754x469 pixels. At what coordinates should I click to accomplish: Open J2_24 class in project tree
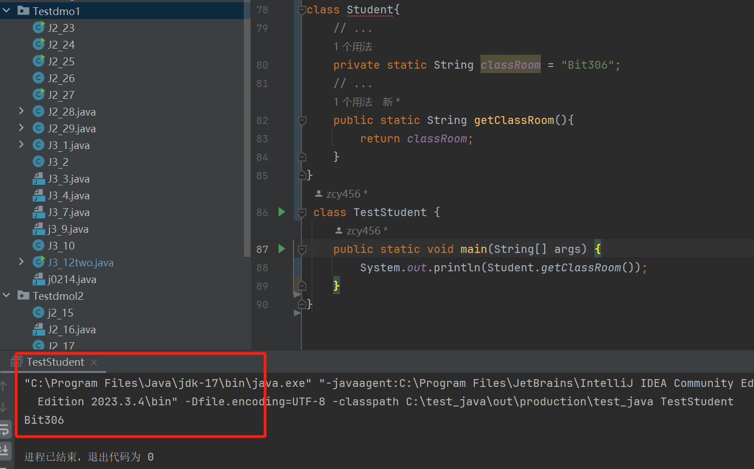pyautogui.click(x=61, y=45)
